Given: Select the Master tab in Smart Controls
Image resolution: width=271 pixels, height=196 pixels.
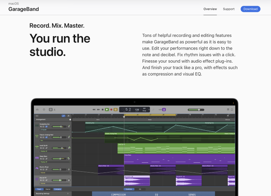Looking at the screenshot, I should (x=48, y=189).
